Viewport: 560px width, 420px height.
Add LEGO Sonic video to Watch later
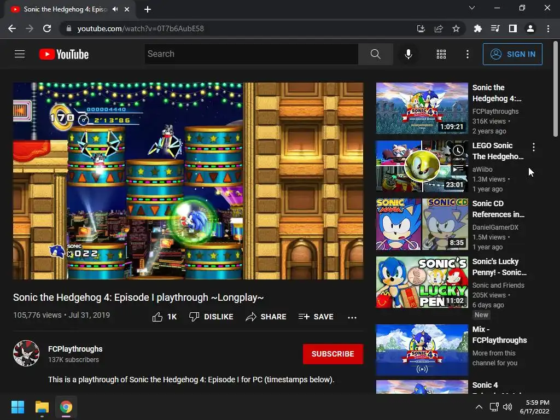point(458,151)
